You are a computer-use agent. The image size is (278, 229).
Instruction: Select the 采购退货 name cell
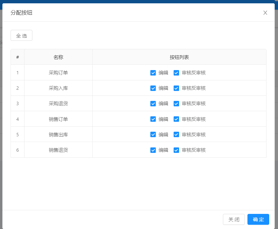tap(58, 103)
